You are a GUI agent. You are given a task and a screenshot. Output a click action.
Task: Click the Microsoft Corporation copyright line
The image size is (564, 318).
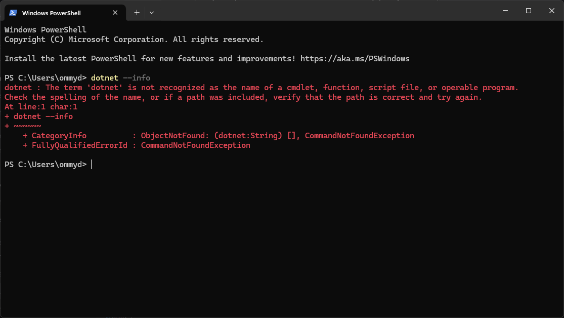134,39
